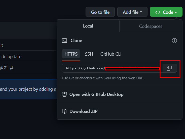Viewport: 185px width, 139px height.
Task: Open the green Code dropdown button
Action: 166,12
